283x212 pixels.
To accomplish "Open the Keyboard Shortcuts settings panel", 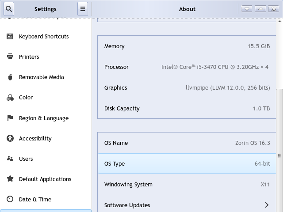I will (44, 37).
